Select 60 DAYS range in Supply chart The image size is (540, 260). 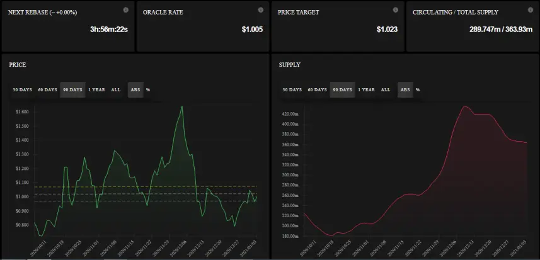pos(317,90)
